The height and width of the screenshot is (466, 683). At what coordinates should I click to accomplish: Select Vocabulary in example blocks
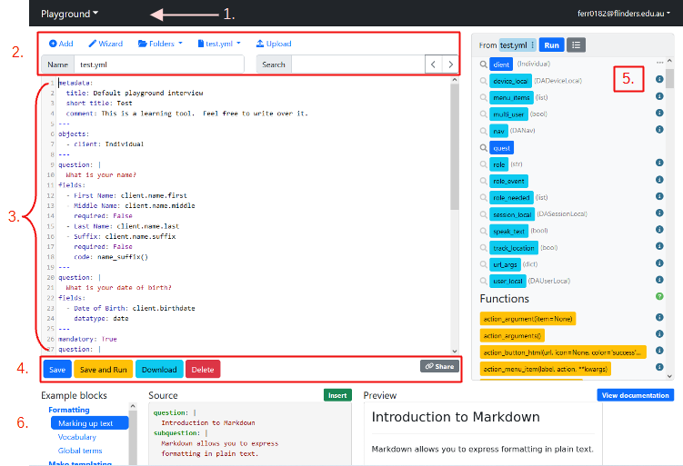(x=77, y=437)
